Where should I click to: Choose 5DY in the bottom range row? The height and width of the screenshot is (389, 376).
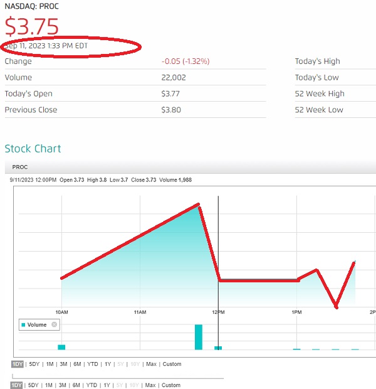[x=33, y=385]
